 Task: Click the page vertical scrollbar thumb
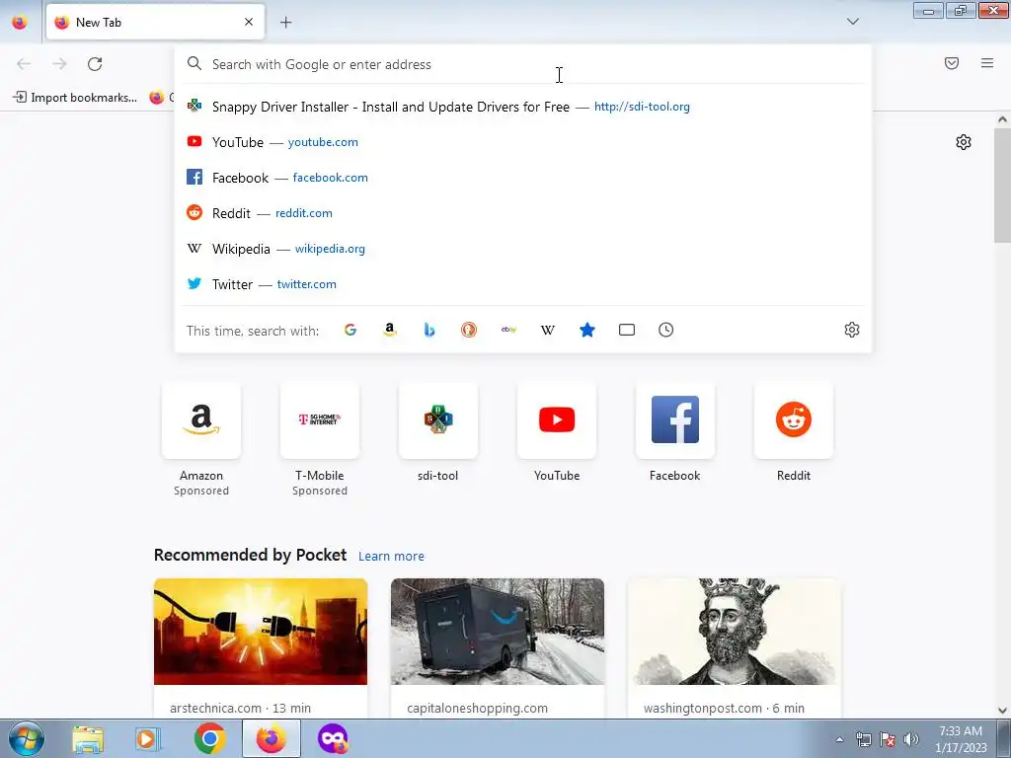point(1002,185)
